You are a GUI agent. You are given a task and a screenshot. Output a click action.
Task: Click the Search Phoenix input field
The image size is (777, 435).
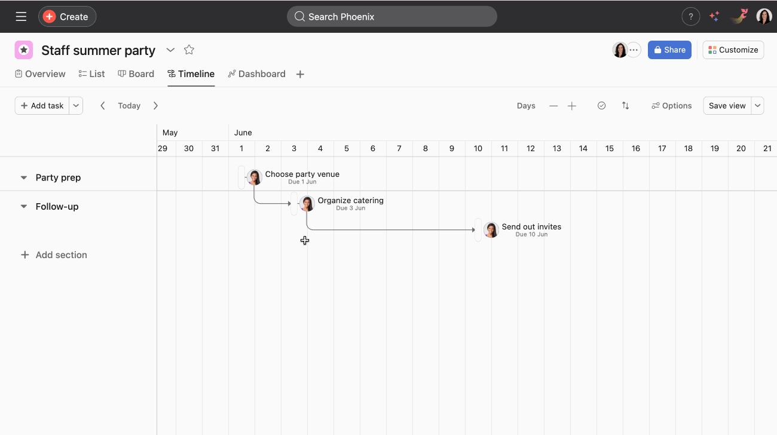click(391, 16)
